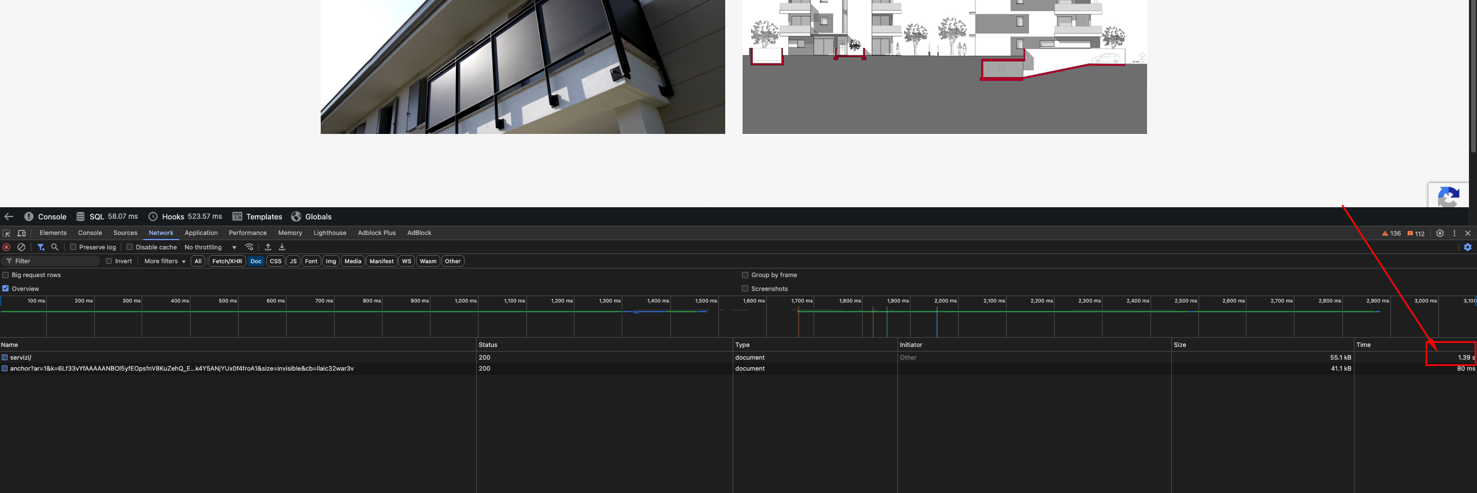Uncheck the Overview checkbox
This screenshot has height=493, width=1477.
point(6,289)
